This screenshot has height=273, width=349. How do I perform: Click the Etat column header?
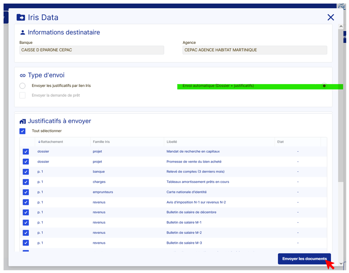280,142
